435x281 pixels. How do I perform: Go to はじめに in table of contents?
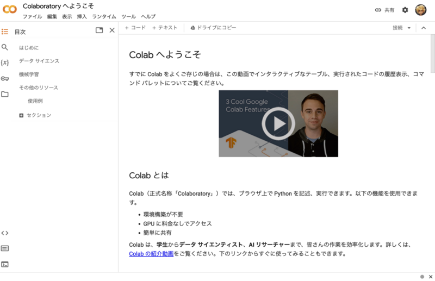pos(29,48)
